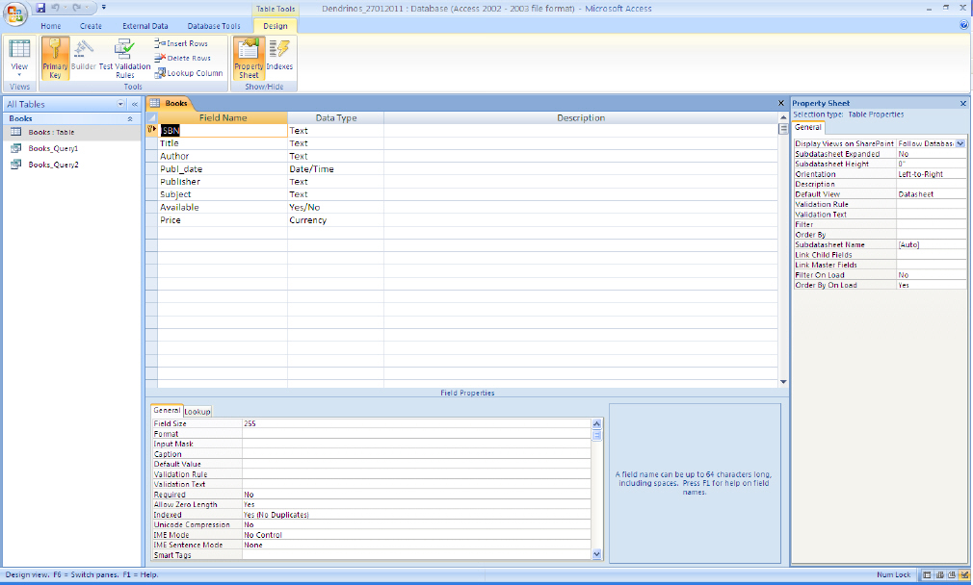Viewport: 973px width, 585px height.
Task: Open Books_Query1 in the navigation pane
Action: (x=72, y=148)
